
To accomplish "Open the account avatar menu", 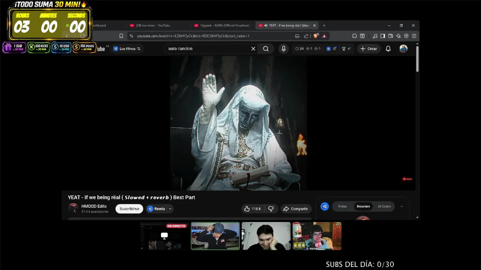I will [403, 49].
